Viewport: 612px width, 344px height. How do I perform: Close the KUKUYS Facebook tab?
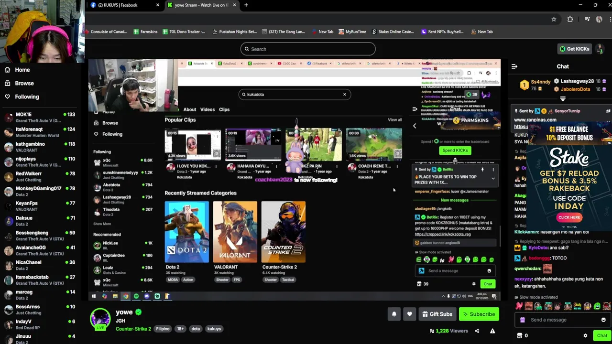pos(158,5)
